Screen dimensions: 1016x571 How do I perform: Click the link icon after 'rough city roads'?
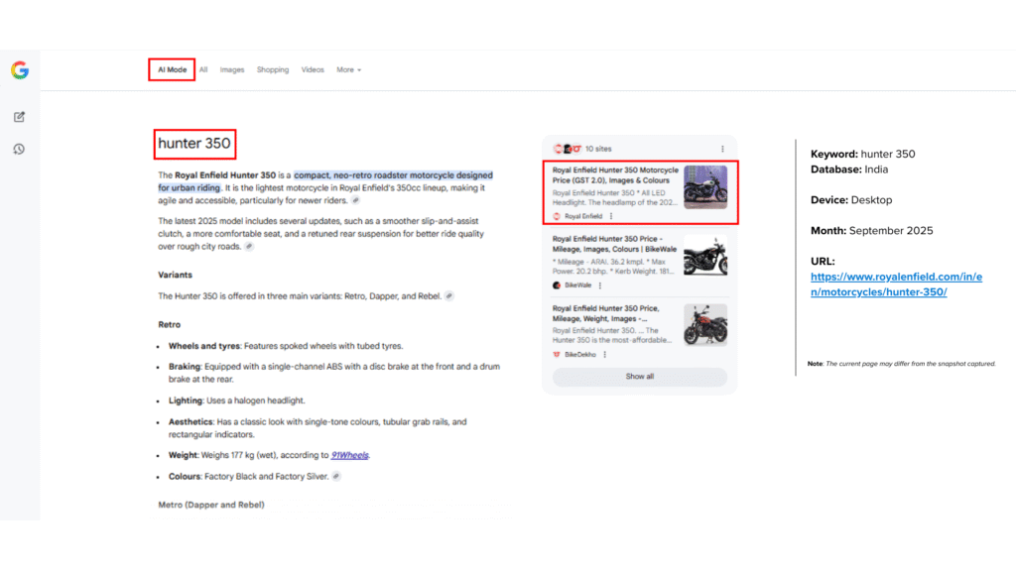pos(249,247)
